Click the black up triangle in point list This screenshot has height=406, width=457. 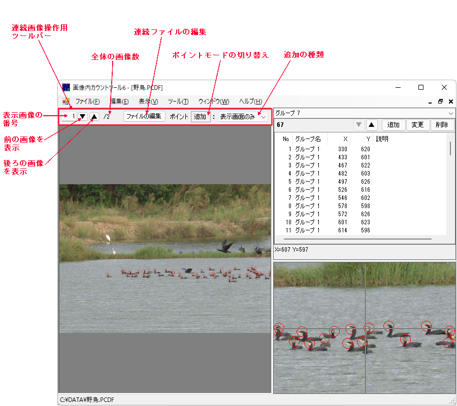coord(371,125)
